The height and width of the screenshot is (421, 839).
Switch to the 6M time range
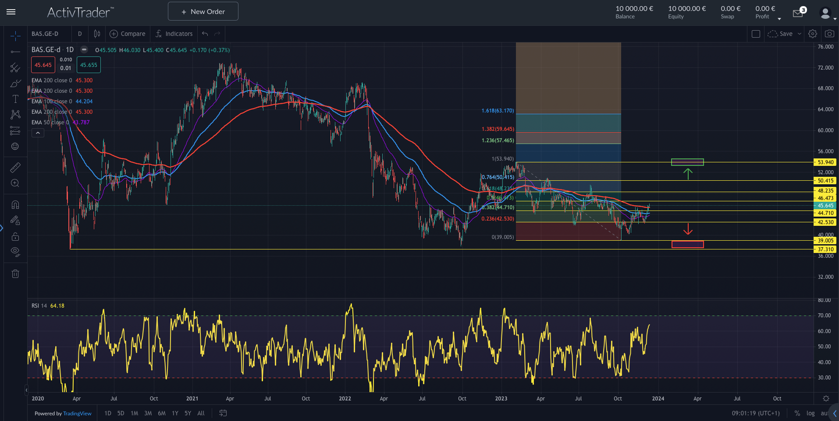pos(162,413)
